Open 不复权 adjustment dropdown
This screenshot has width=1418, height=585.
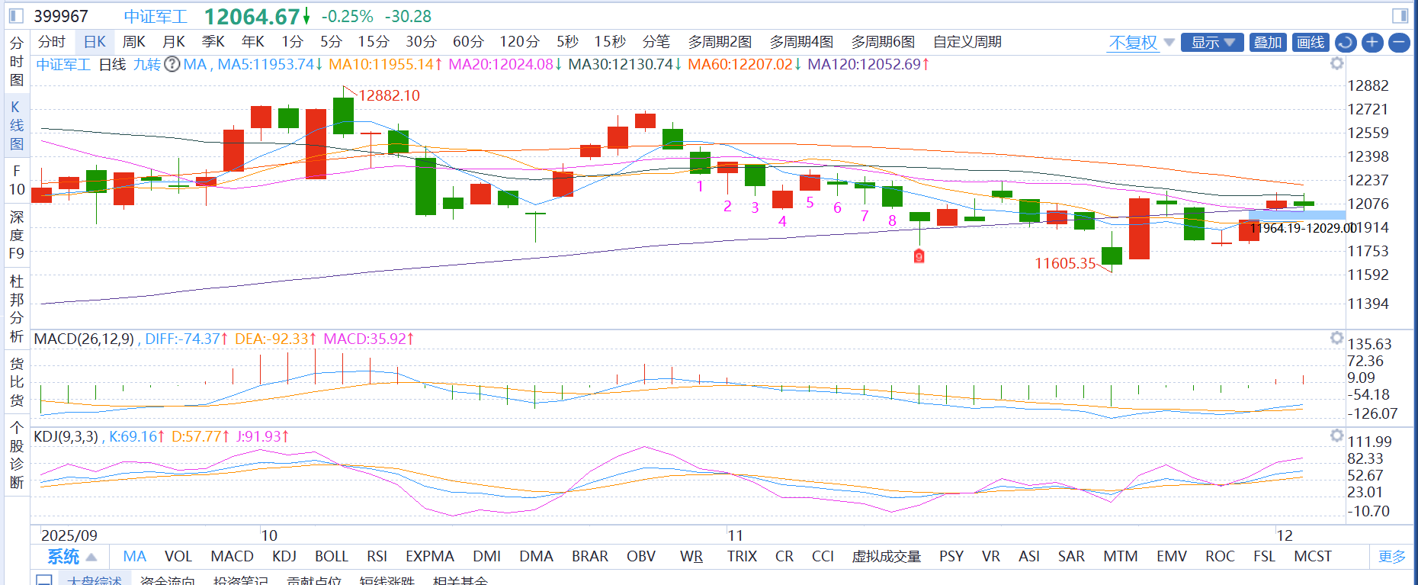pyautogui.click(x=1141, y=43)
